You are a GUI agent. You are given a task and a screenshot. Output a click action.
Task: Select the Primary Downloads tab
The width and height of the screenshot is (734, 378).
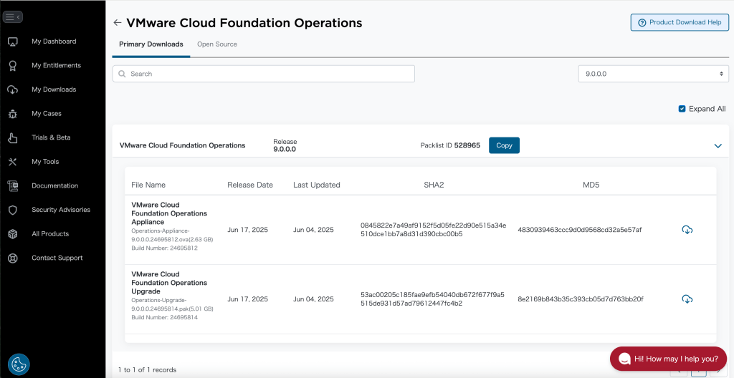pyautogui.click(x=151, y=44)
